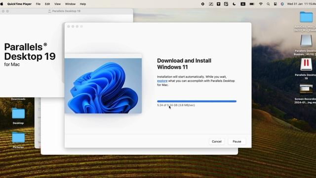Open Control Center icon
316x178 pixels.
[276, 4]
